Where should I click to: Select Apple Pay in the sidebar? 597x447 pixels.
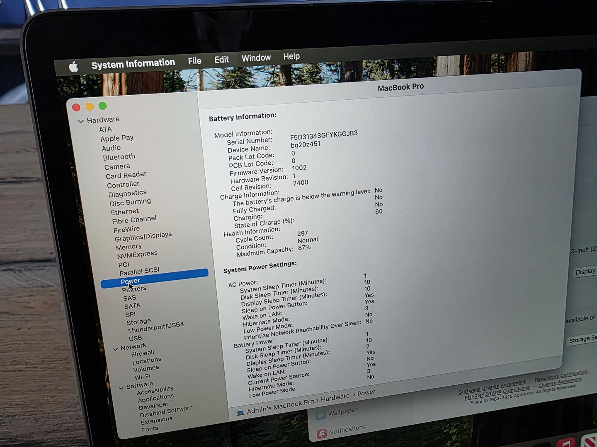[117, 138]
